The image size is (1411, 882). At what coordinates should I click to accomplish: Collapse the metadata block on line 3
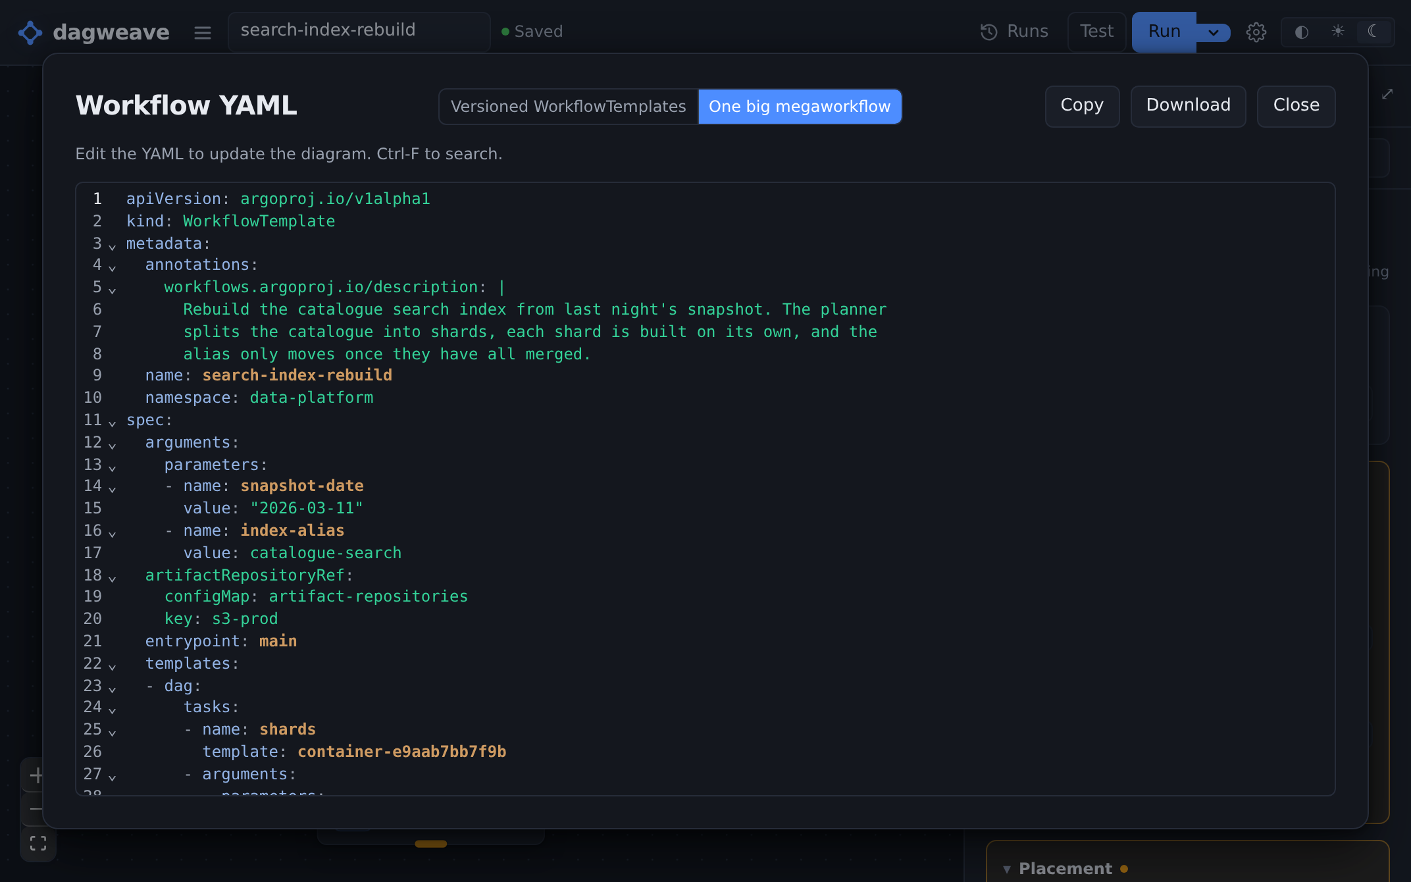coord(113,246)
